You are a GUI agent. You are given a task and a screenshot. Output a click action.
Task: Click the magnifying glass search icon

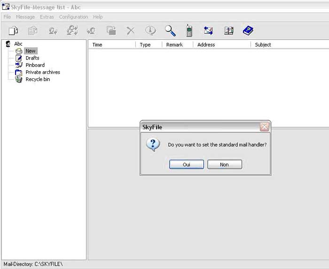tap(170, 31)
